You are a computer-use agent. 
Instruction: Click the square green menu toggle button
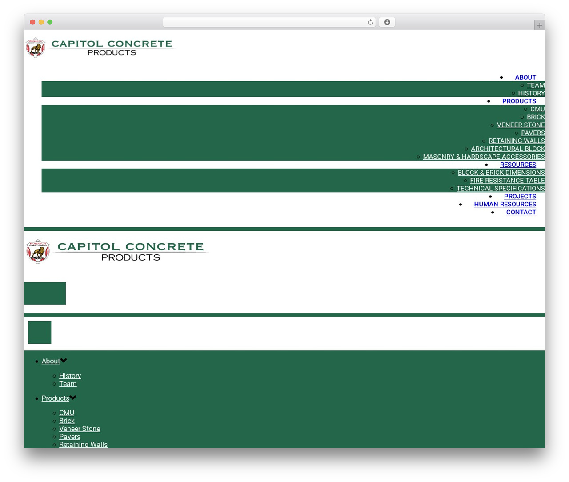(x=40, y=333)
